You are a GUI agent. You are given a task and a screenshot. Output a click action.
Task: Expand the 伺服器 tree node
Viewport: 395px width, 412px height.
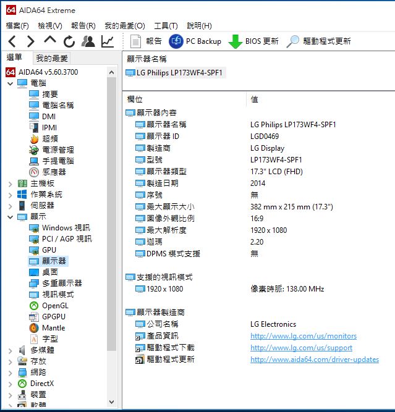point(11,206)
